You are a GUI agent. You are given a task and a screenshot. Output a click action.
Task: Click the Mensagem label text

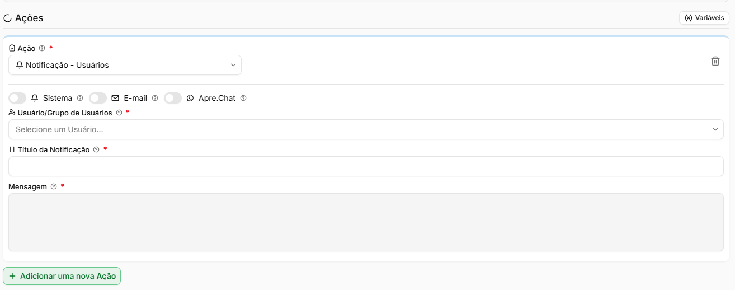point(27,186)
